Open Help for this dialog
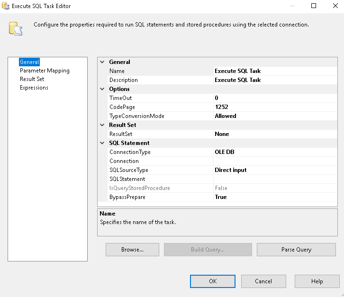Screen dimensions: 344x297 click(317, 281)
